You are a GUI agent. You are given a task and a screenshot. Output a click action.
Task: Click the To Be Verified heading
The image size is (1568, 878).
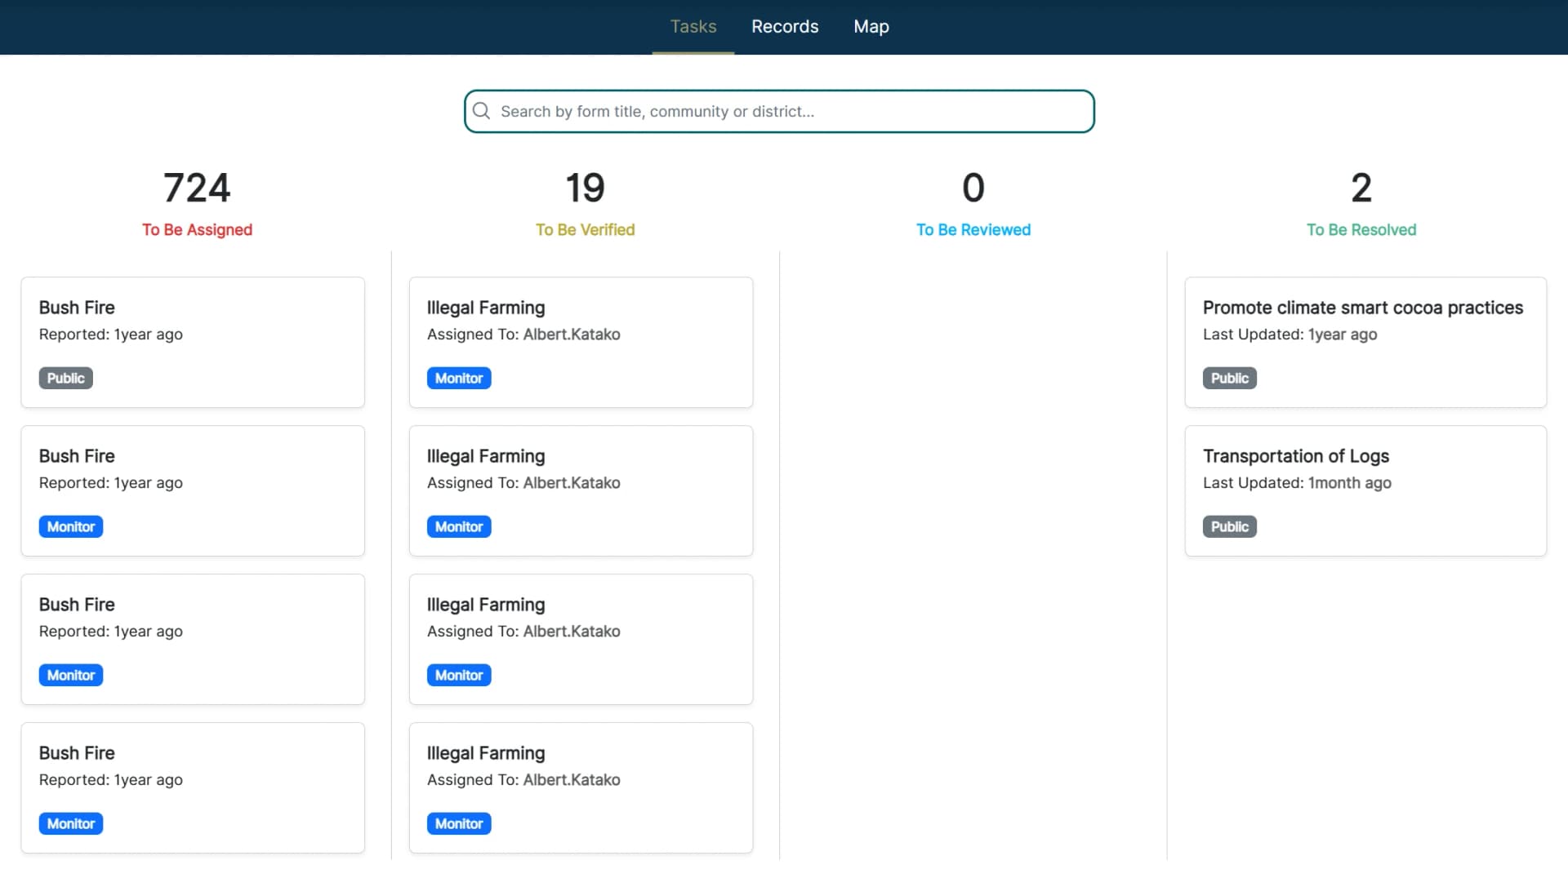pyautogui.click(x=585, y=230)
